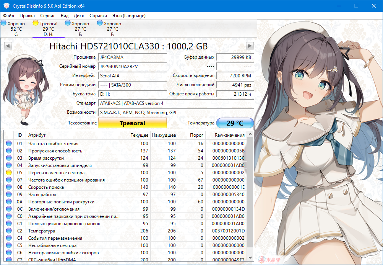Click status orb of attribute C1 row
This screenshot has height=265, width=383.
pos(9,223)
